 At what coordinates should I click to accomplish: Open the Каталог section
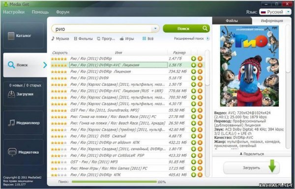click(23, 35)
